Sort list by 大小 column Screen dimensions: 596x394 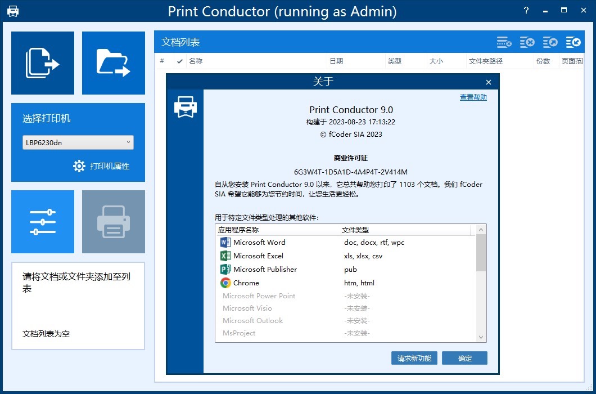[x=446, y=61]
